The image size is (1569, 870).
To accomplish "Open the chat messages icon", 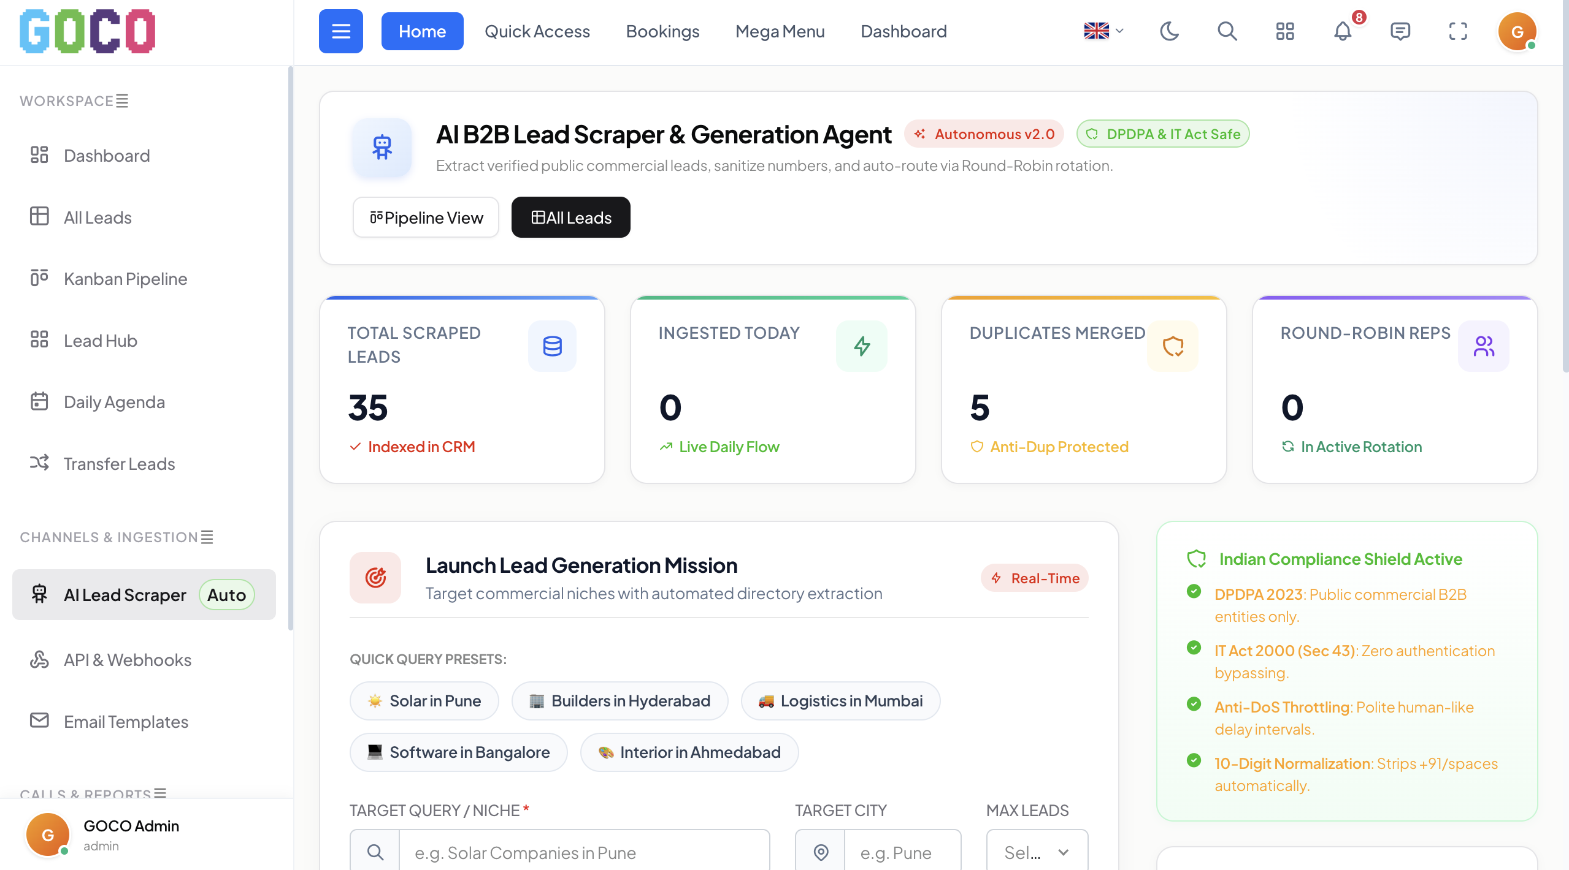I will pos(1400,31).
